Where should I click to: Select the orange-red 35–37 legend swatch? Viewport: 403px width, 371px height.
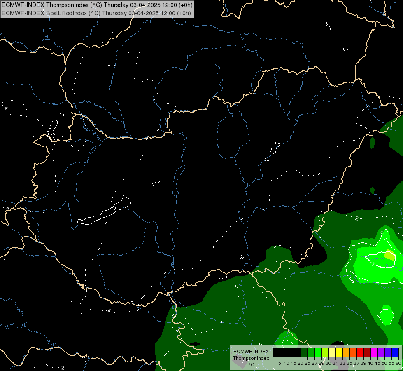click(353, 352)
